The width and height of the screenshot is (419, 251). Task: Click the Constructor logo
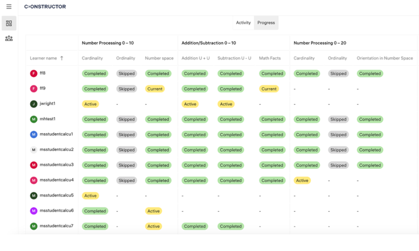[x=45, y=7]
